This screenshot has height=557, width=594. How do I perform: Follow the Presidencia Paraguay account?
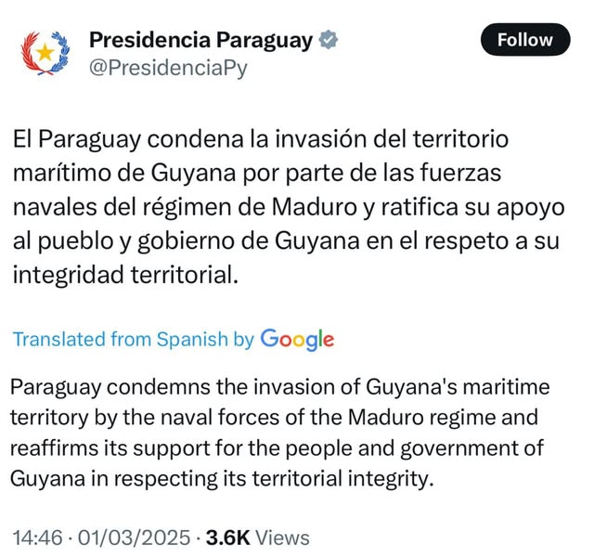525,39
